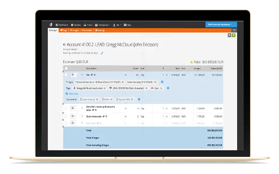Open the Help menu item
Viewport: 279px width, 174px height.
127,25
